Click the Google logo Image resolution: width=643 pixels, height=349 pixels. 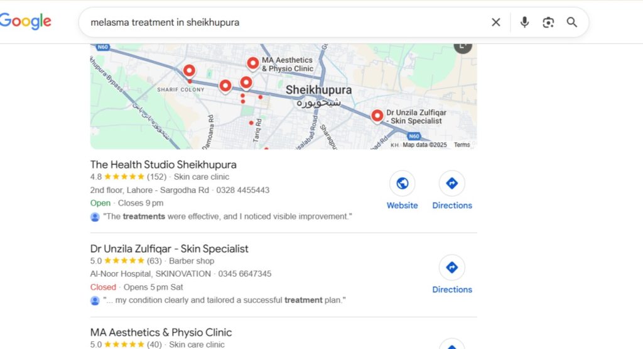coord(26,21)
